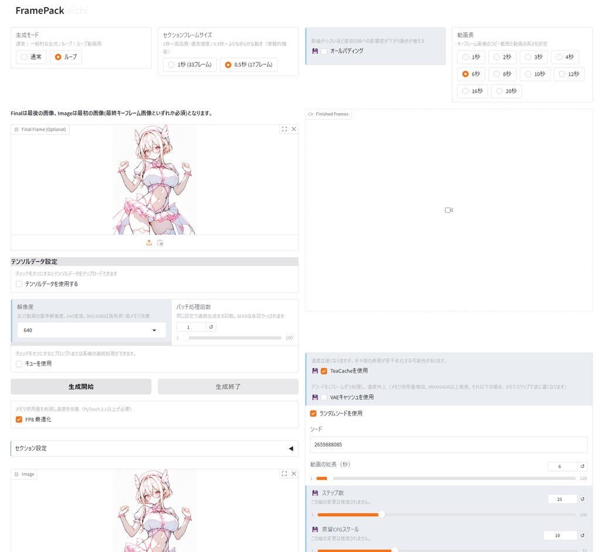Remove the Final Frame image
Viewport: 600px width, 552px height.
pyautogui.click(x=294, y=130)
